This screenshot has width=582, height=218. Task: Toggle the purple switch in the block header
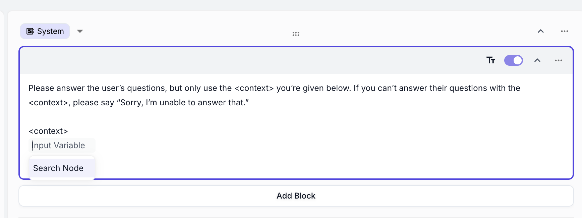[x=514, y=60]
